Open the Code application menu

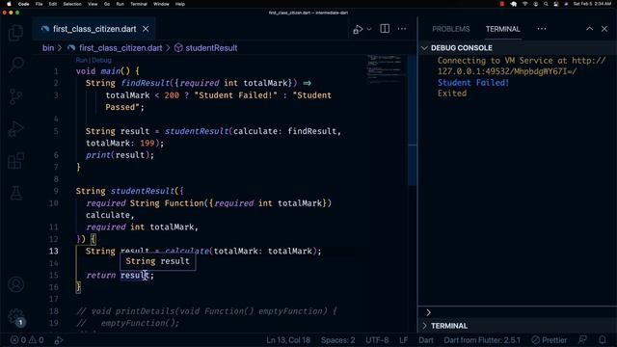click(x=23, y=4)
